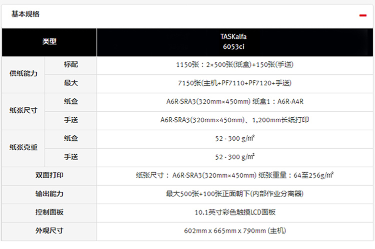This screenshot has width=375, height=249.
Task: Select the 最大 sub-row label
Action: (x=70, y=83)
